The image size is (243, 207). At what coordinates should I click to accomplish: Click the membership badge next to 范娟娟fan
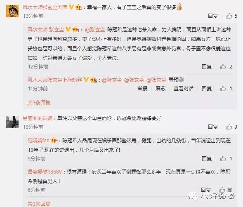pyautogui.click(x=54, y=140)
